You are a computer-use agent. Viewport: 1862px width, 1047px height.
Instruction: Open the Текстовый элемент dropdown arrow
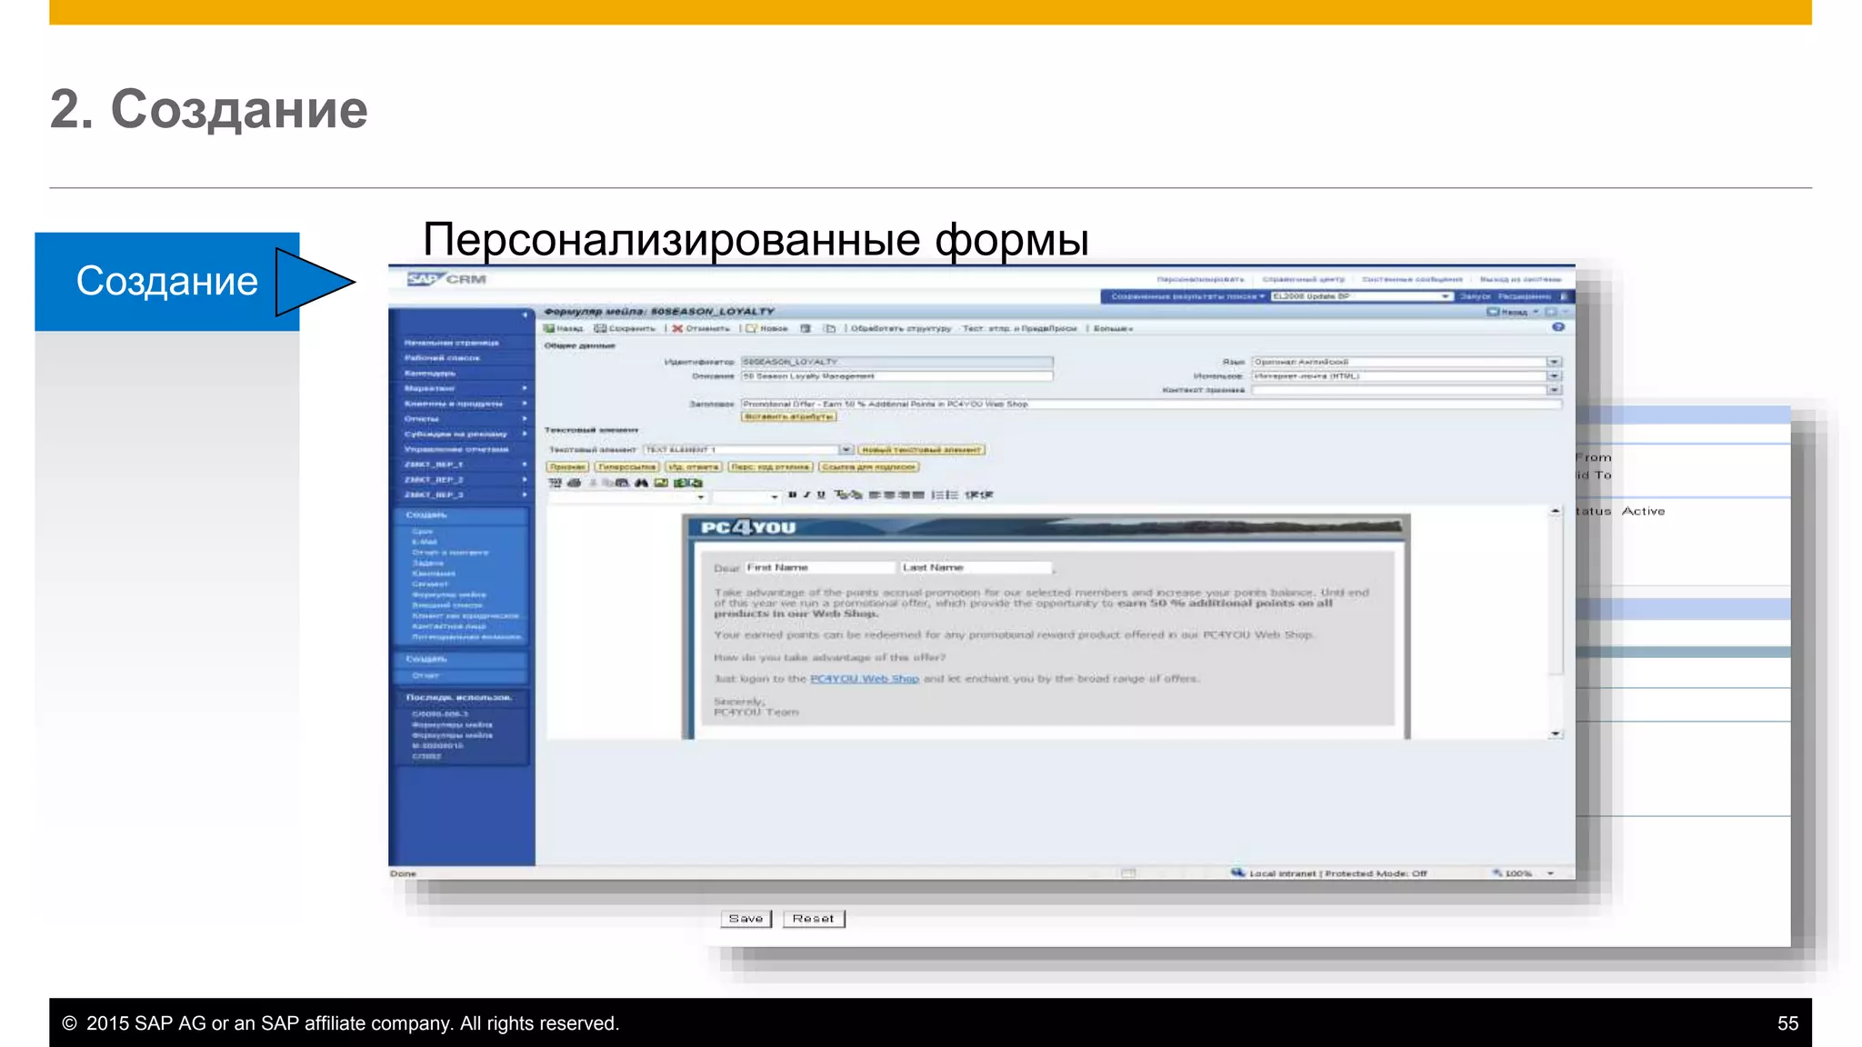point(846,449)
